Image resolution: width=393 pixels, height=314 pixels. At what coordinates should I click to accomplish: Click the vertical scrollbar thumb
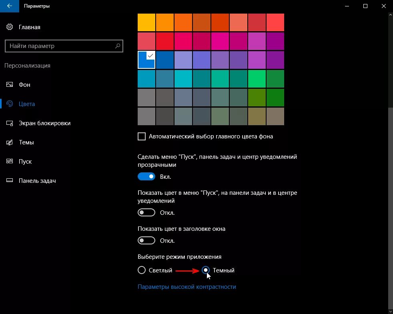coord(390,208)
